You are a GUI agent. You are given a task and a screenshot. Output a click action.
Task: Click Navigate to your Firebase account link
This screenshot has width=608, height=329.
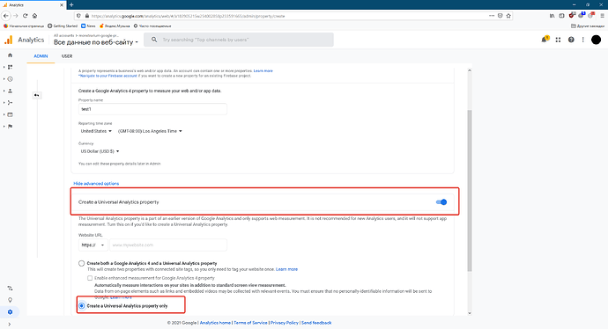pyautogui.click(x=108, y=76)
